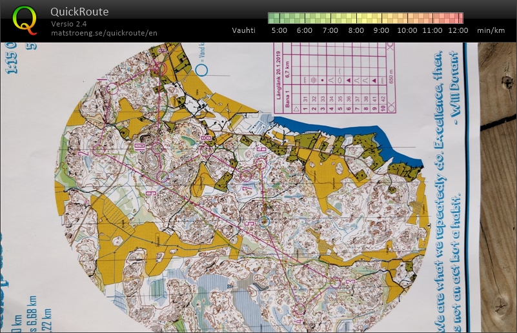Viewport: 517px width, 333px height.
Task: Click control circle 8 on the map
Action: (x=206, y=150)
